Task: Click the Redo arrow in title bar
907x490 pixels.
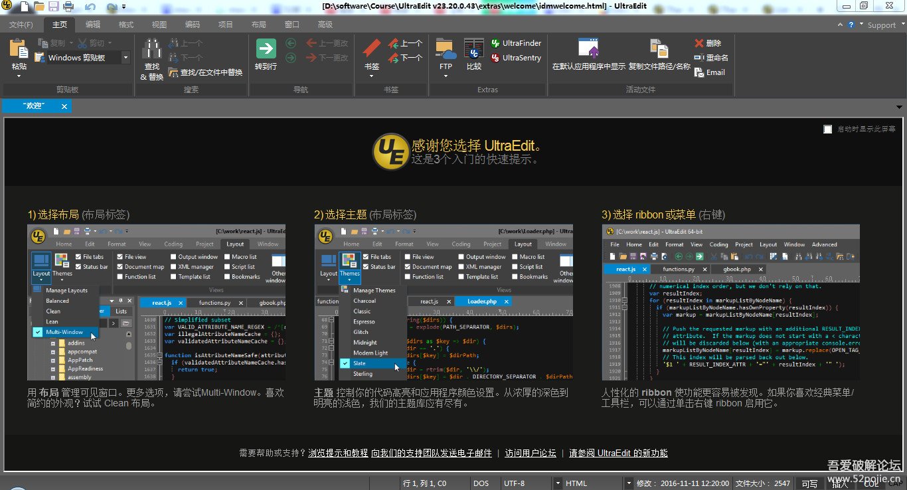Action: point(112,7)
